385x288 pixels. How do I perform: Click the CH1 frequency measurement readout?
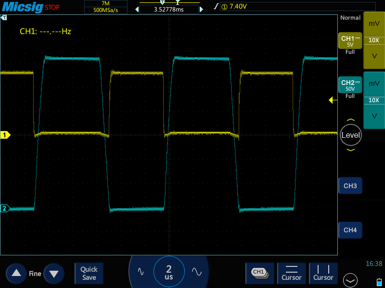click(45, 31)
